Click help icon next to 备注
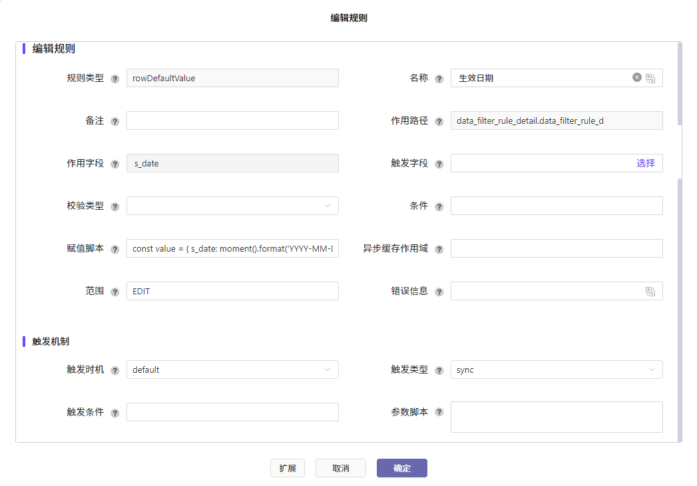Screen dimensions: 697x486 pyautogui.click(x=115, y=121)
